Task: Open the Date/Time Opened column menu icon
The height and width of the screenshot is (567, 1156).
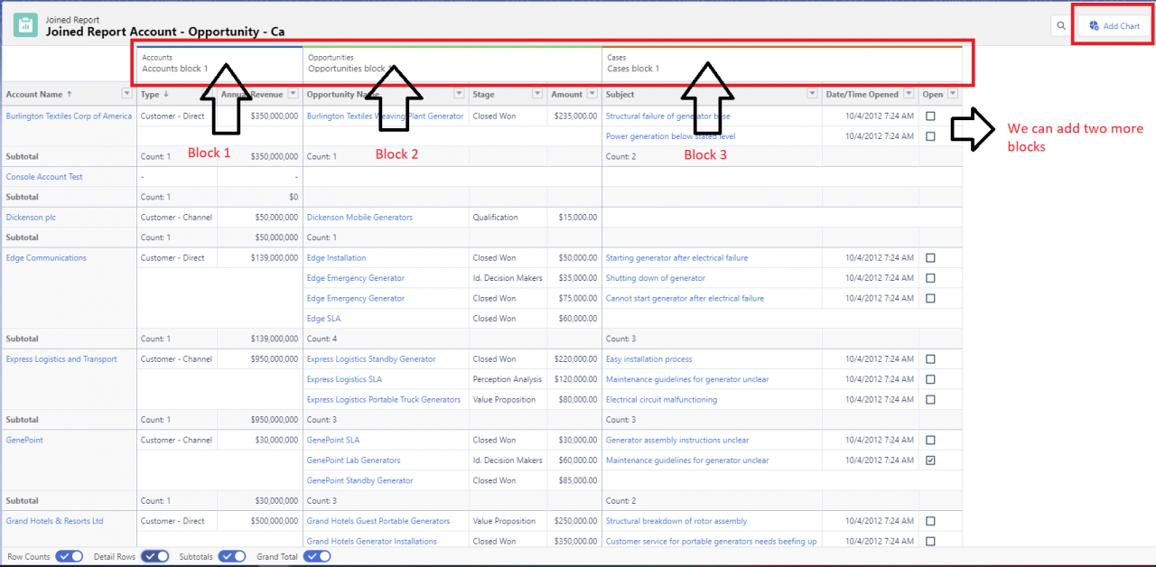Action: [x=909, y=93]
